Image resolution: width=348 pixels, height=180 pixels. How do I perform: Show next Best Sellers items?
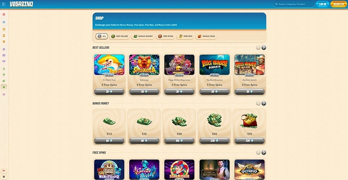pos(264,47)
